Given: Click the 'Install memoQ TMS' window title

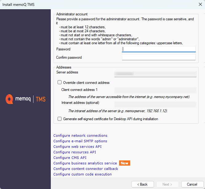Looking at the screenshot, I should pos(18,5).
